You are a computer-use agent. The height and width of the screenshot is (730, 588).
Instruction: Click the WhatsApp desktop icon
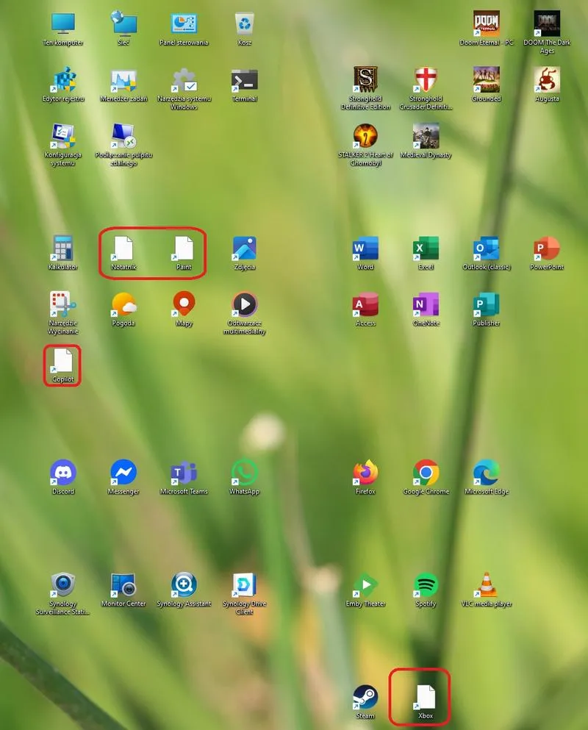[x=245, y=473]
